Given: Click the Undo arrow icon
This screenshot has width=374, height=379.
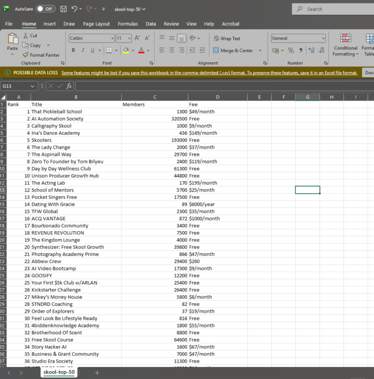Looking at the screenshot, I should tap(74, 9).
